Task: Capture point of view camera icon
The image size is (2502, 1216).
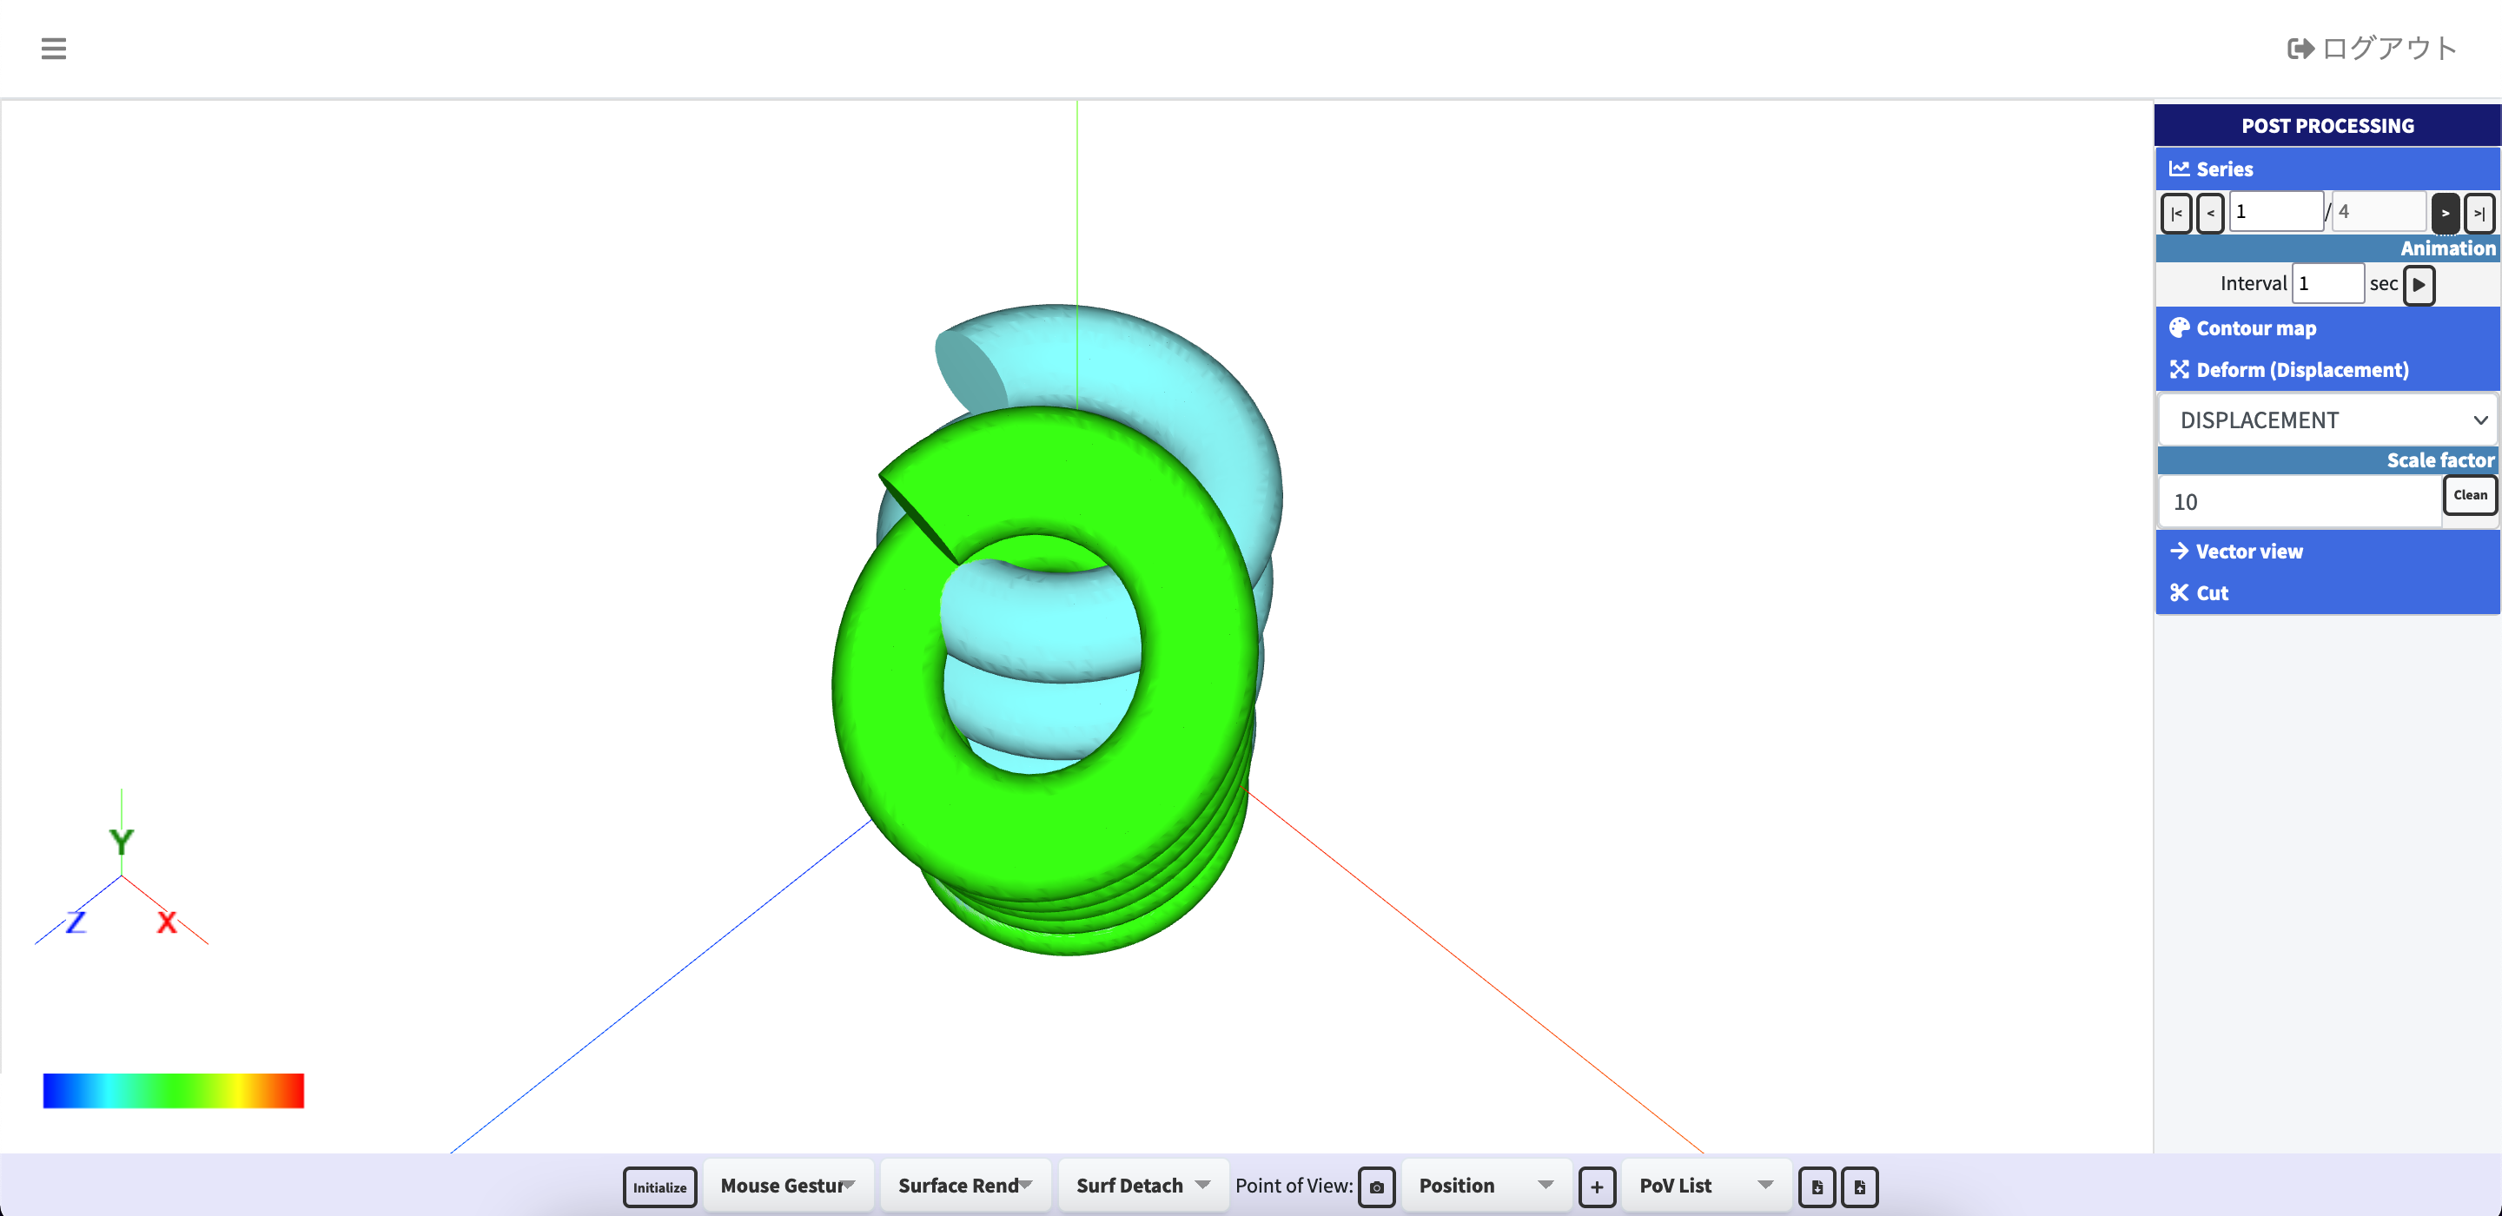Action: click(x=1376, y=1186)
